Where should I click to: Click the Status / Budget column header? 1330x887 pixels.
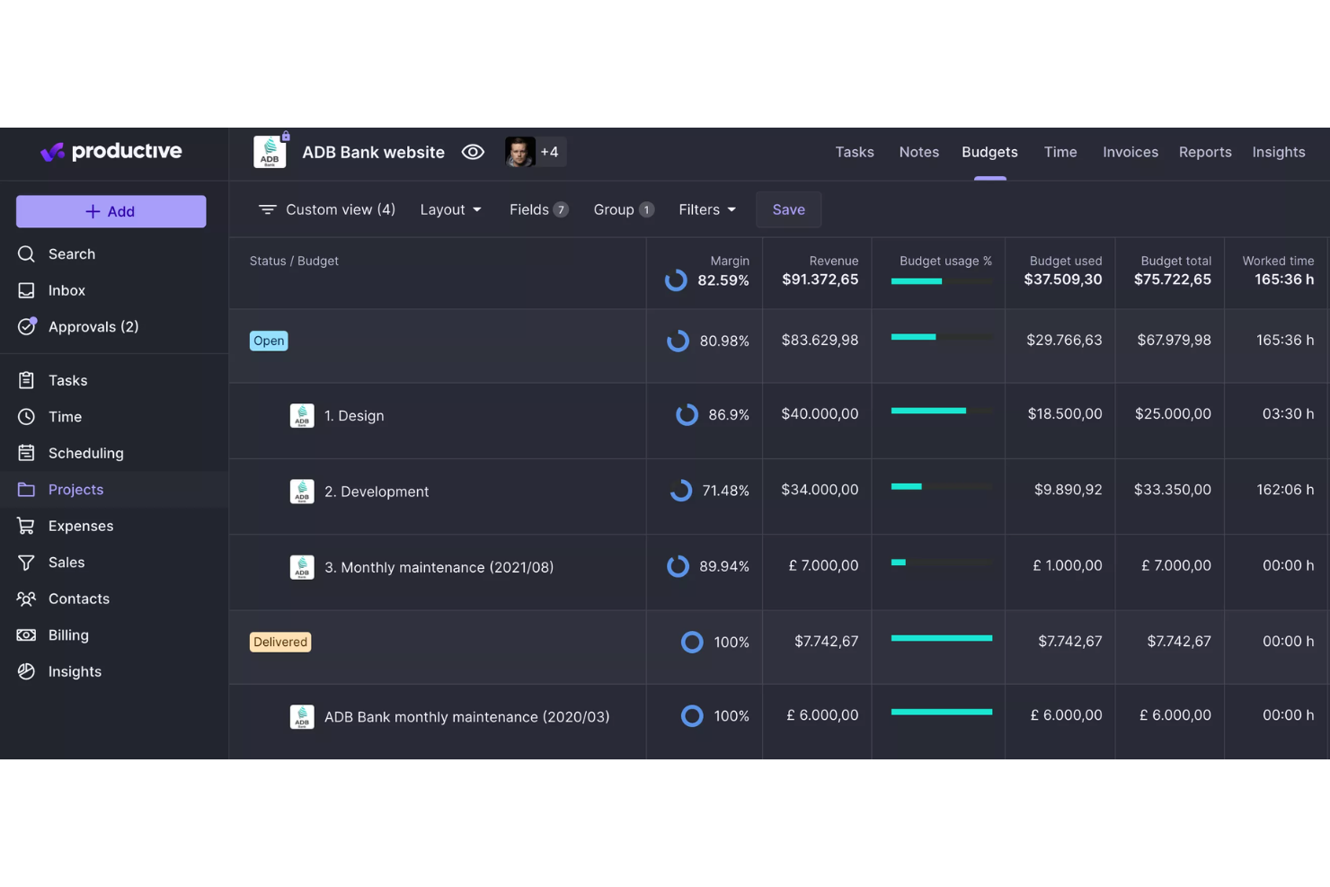pyautogui.click(x=294, y=261)
